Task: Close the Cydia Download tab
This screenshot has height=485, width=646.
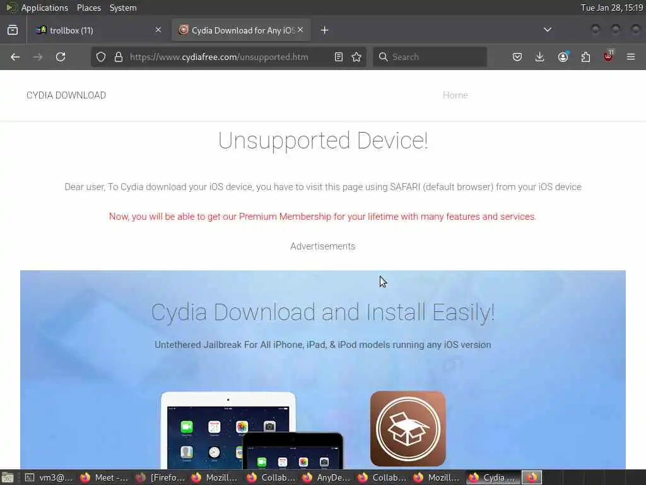Action: tap(300, 30)
